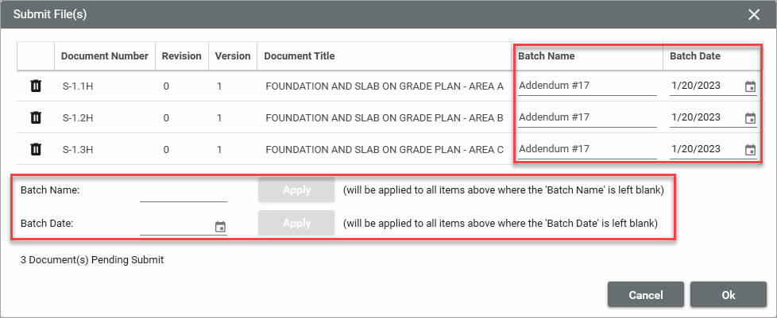Click trash icon for S-1.2H
This screenshot has width=777, height=318.
tap(35, 117)
